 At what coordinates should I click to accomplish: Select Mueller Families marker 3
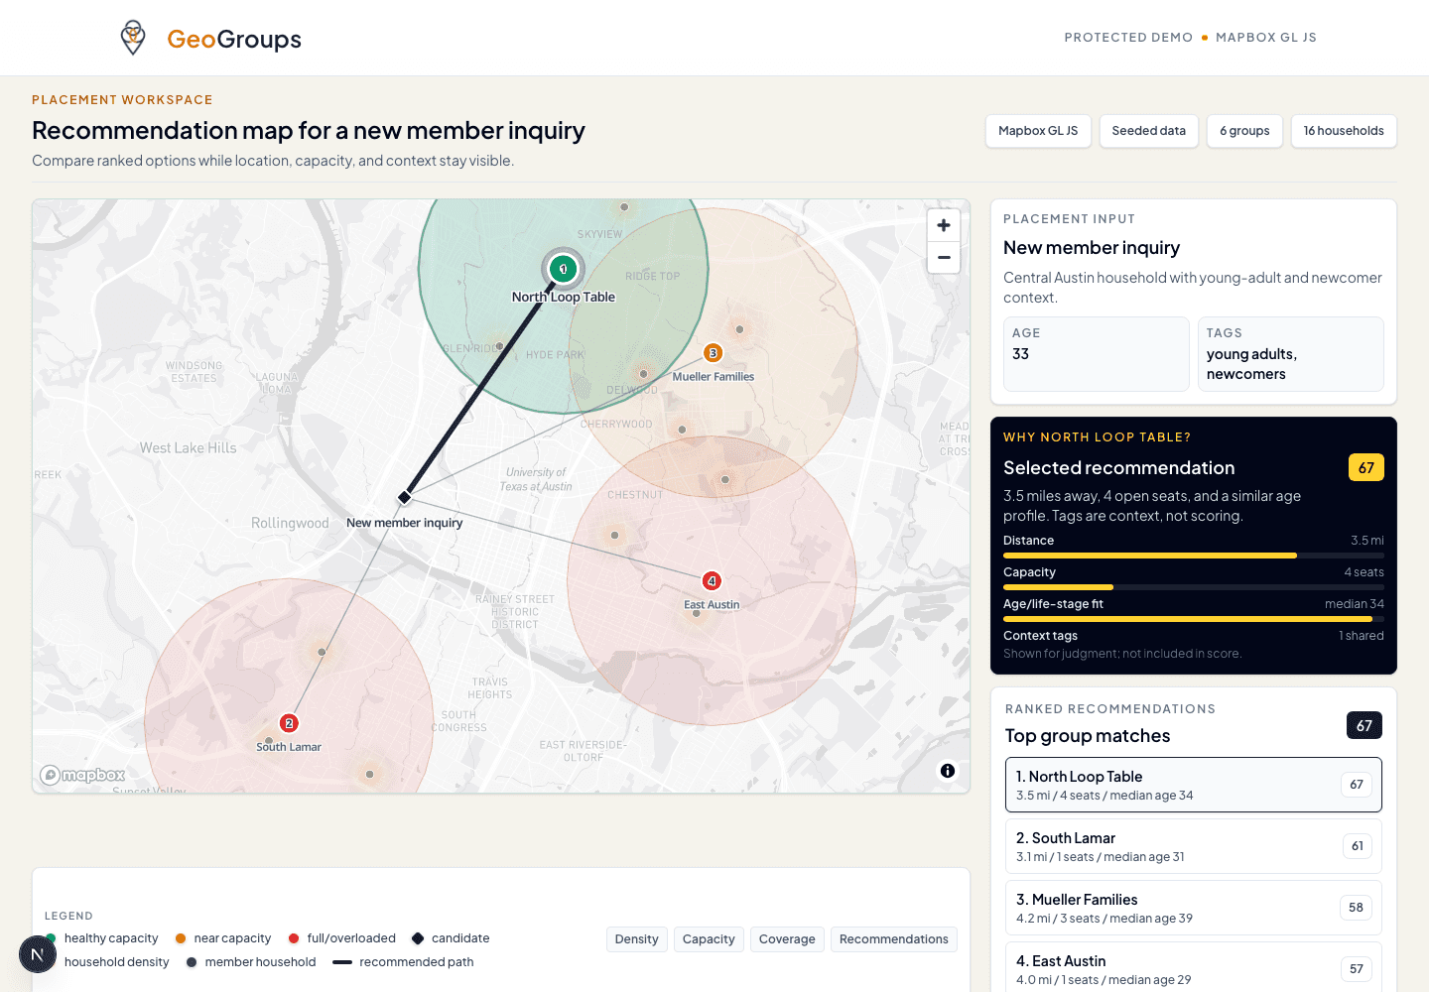coord(713,353)
